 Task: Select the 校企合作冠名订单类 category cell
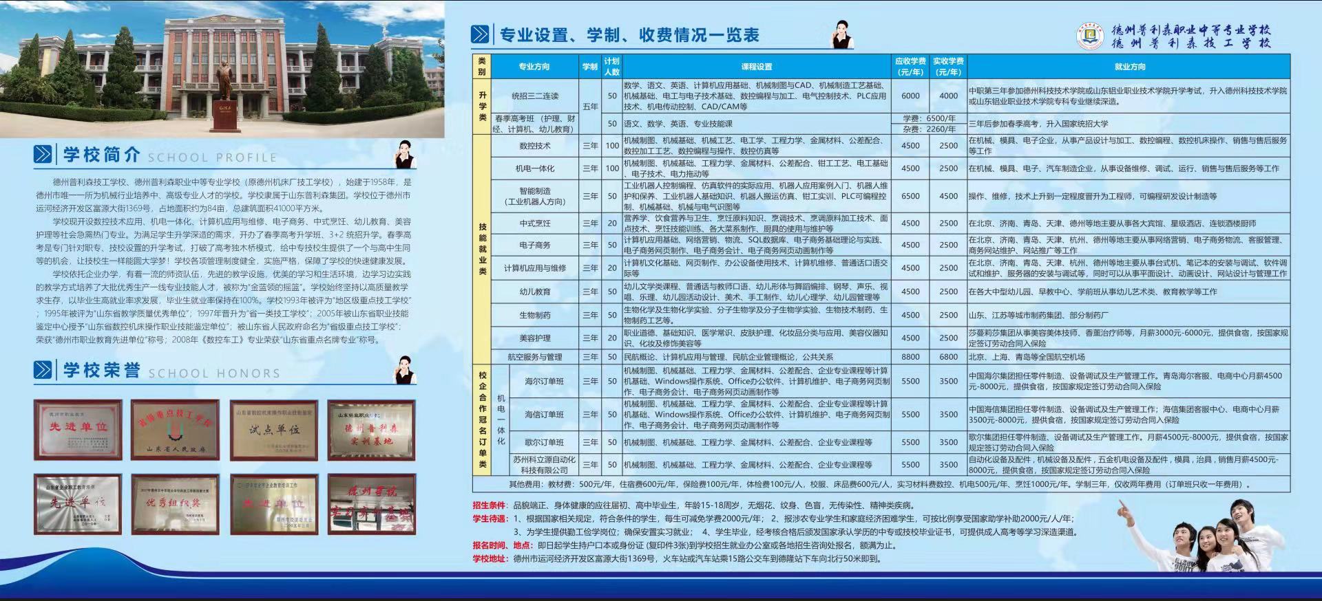click(482, 419)
